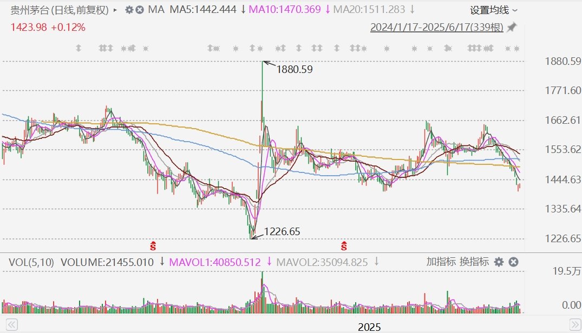Viewport: 582px width, 333px height.
Task: Click the 贵州茅台(日线,前复权) chart title
Action: click(60, 10)
